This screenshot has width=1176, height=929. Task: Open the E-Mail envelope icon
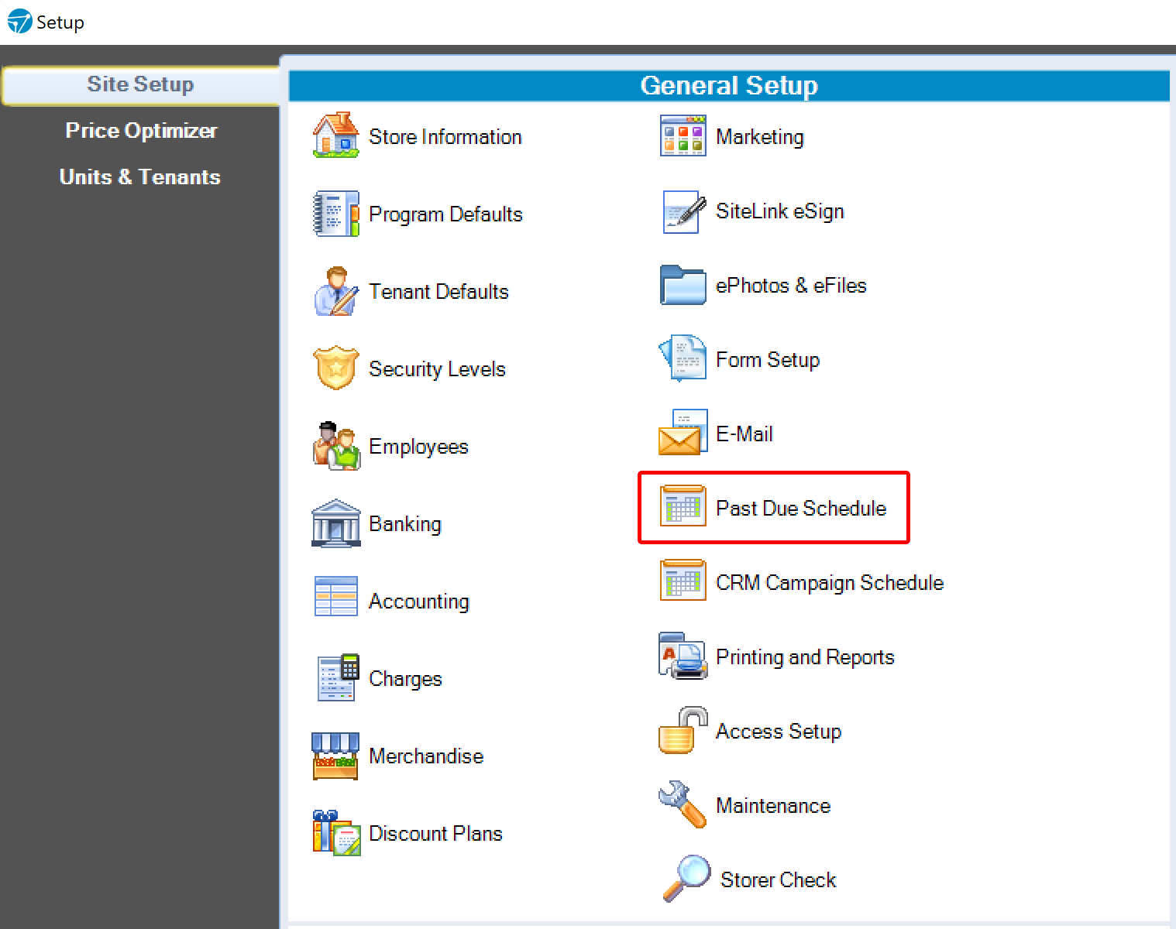coord(683,433)
